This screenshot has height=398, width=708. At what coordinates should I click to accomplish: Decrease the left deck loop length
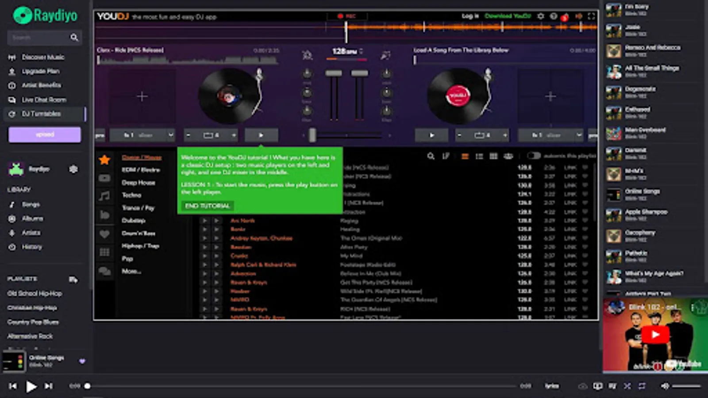(x=189, y=135)
